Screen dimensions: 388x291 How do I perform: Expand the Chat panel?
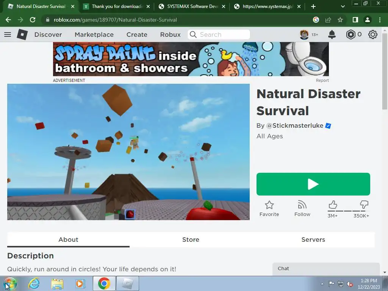(326, 269)
